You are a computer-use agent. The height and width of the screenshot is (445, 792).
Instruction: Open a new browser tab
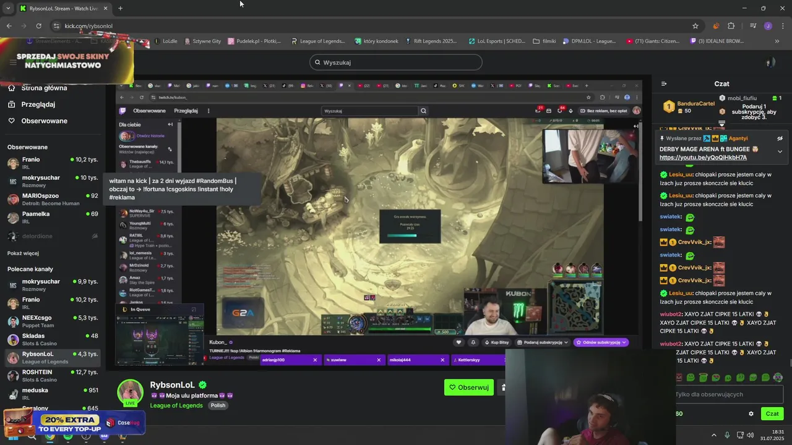(x=120, y=8)
